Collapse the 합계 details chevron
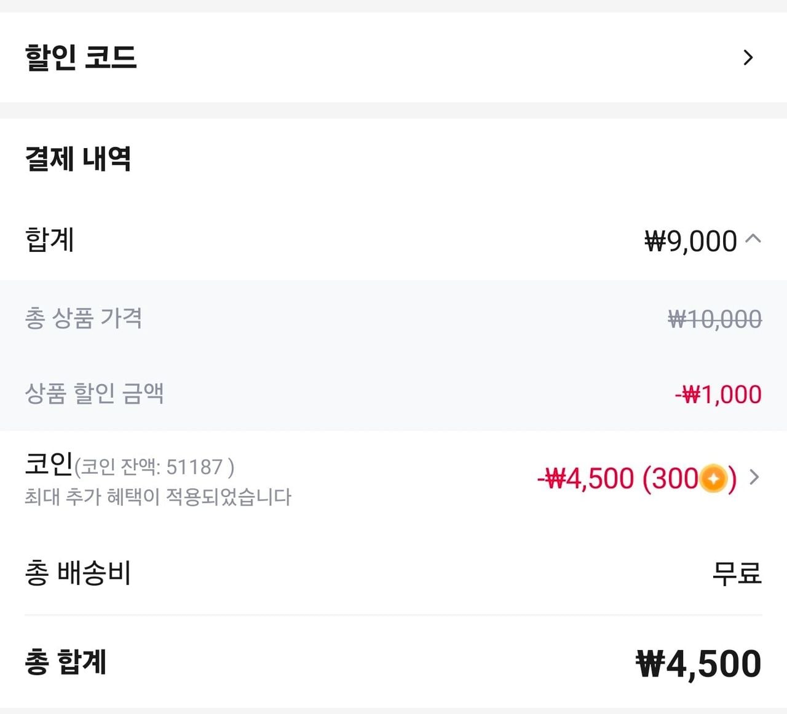Viewport: 787px width, 714px height. point(753,238)
